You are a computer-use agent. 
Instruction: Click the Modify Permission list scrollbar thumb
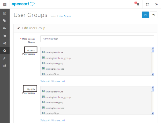(153, 90)
